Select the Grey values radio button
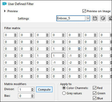The width and height of the screenshot is (112, 102). click(x=64, y=93)
